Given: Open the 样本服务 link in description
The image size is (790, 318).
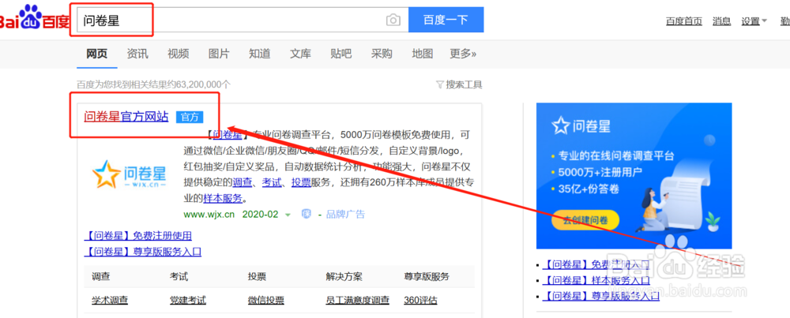Looking at the screenshot, I should click(x=223, y=198).
